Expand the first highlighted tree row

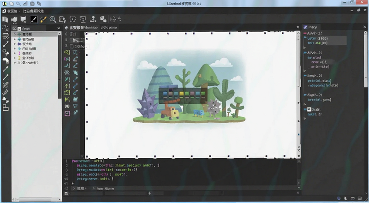(x=15, y=35)
